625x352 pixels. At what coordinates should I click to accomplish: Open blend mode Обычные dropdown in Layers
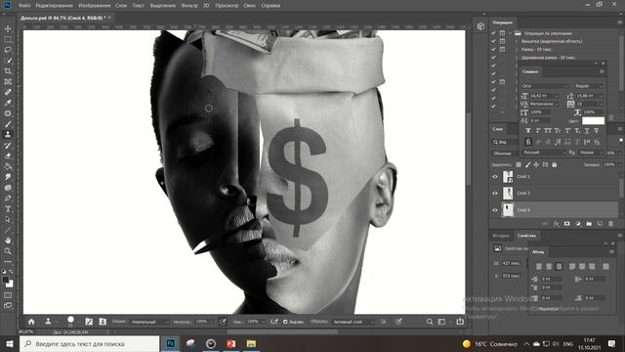(x=504, y=154)
